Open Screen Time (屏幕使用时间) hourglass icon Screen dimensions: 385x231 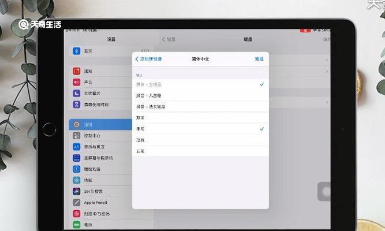77,105
